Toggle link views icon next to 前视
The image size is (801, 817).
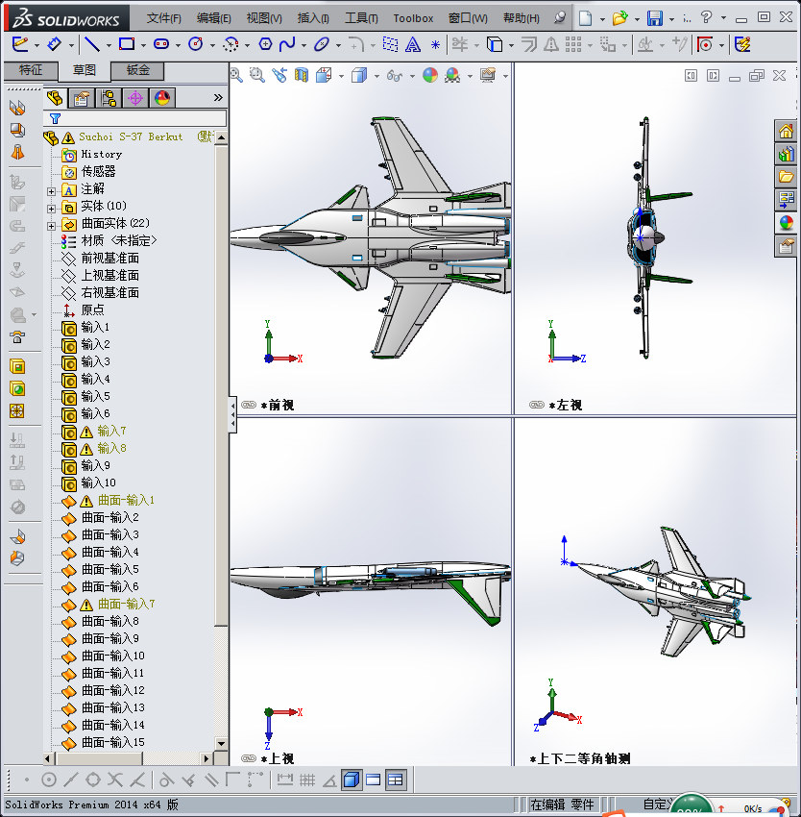coord(249,405)
